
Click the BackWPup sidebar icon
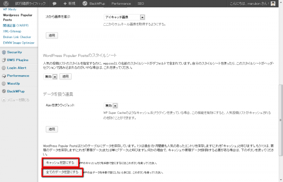point(4,91)
